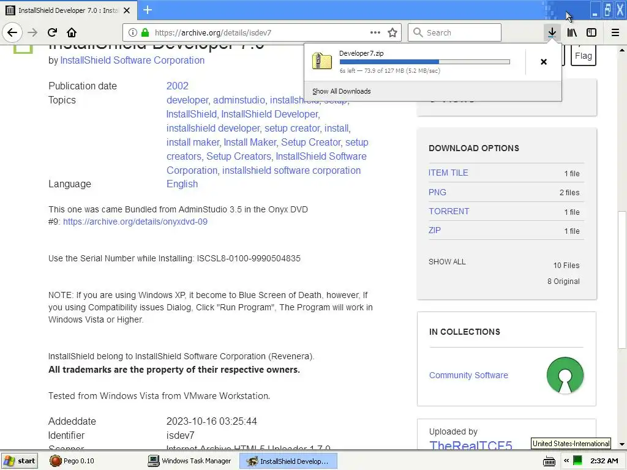
Task: Select Show All Downloads
Action: point(342,91)
